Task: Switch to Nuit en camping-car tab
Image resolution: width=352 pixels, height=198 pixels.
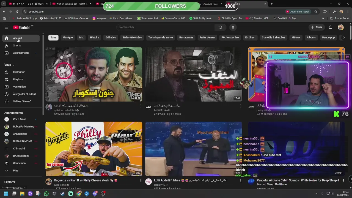Action: (x=71, y=4)
